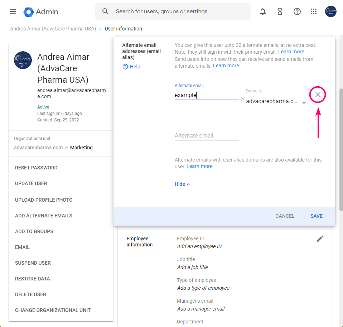343x327 pixels.
Task: Click 'Add an employee ID' value
Action: click(199, 246)
